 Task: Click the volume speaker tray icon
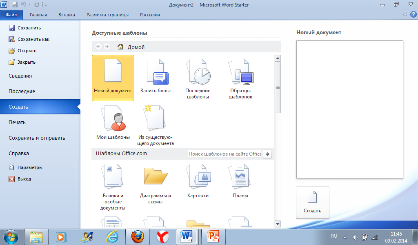[x=355, y=237]
